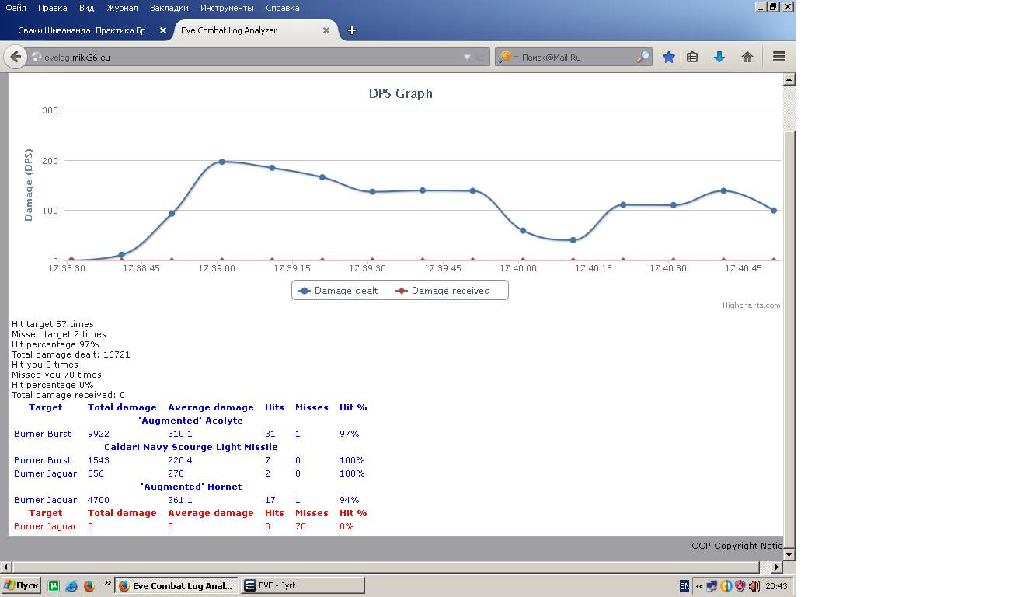This screenshot has height=597, width=1010.
Task: Click the red shield tray icon
Action: (x=740, y=586)
